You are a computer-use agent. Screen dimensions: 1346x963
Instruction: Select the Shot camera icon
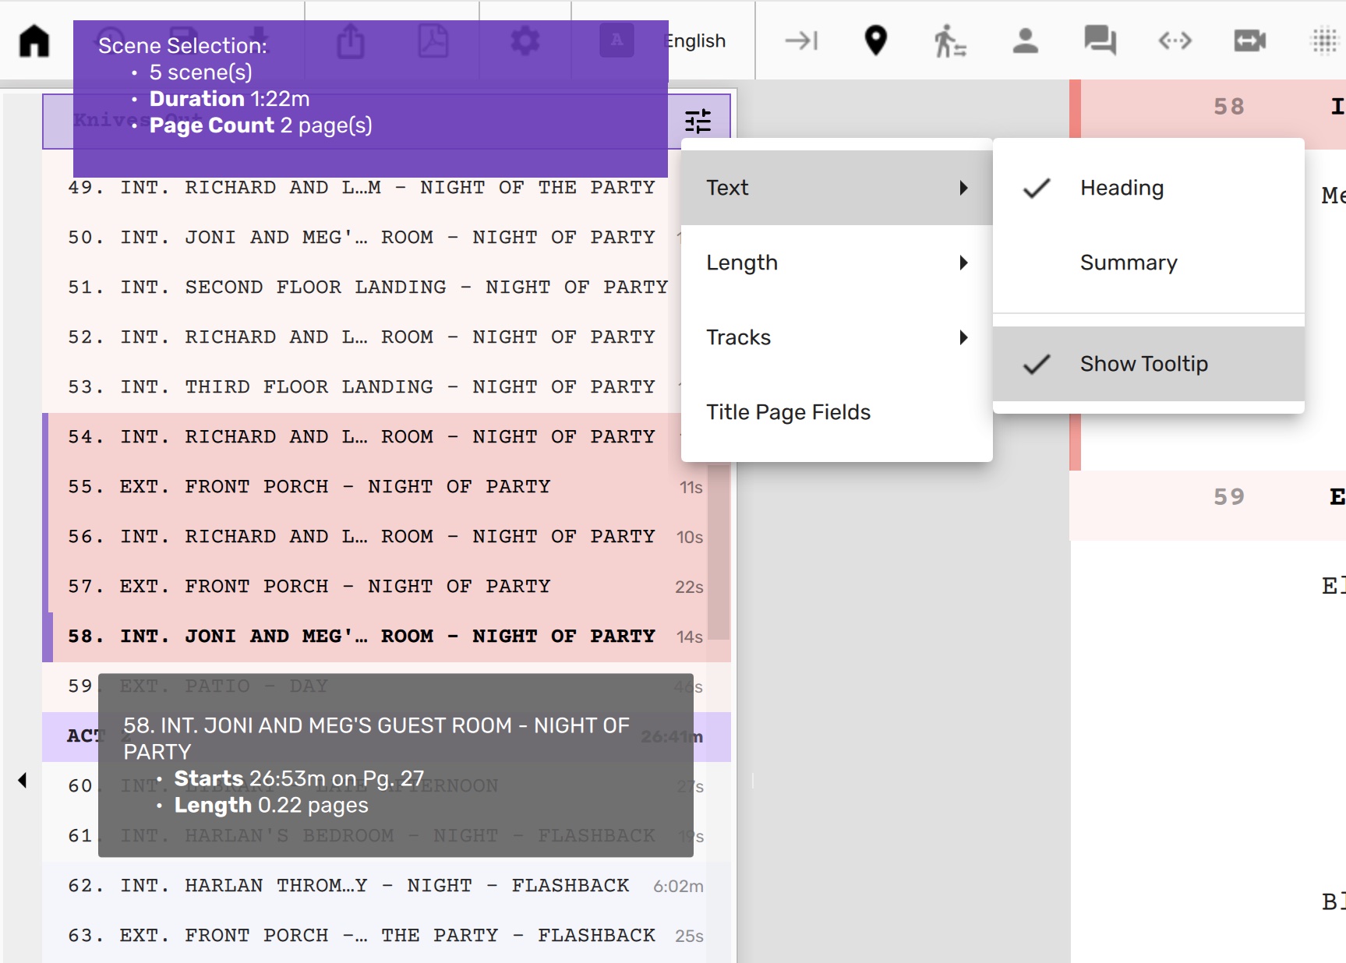click(x=1249, y=41)
